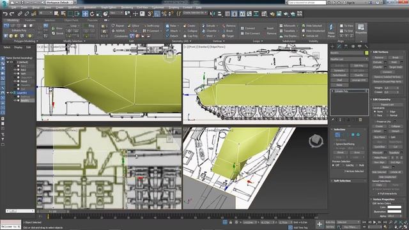Toggle the Angle Snap icon
This screenshot has width=409, height=230.
157,13
